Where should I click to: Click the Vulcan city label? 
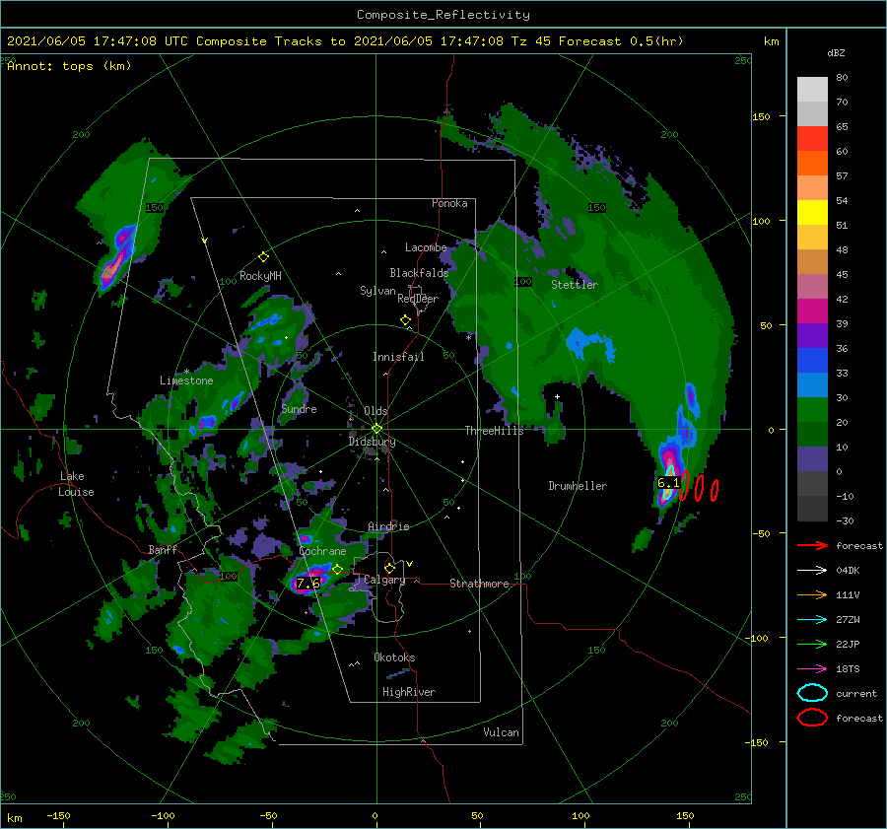(x=501, y=732)
